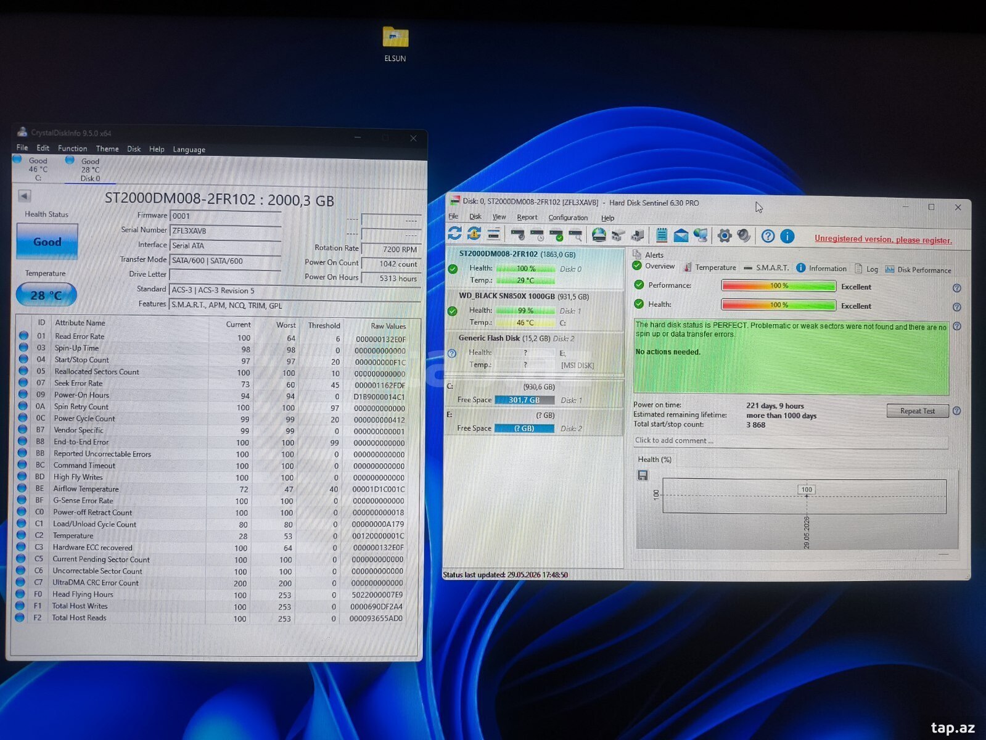
Task: Switch to the Information tab
Action: pos(821,268)
